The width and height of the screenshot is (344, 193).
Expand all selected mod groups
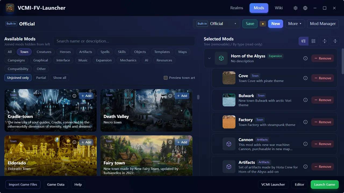[325, 41]
